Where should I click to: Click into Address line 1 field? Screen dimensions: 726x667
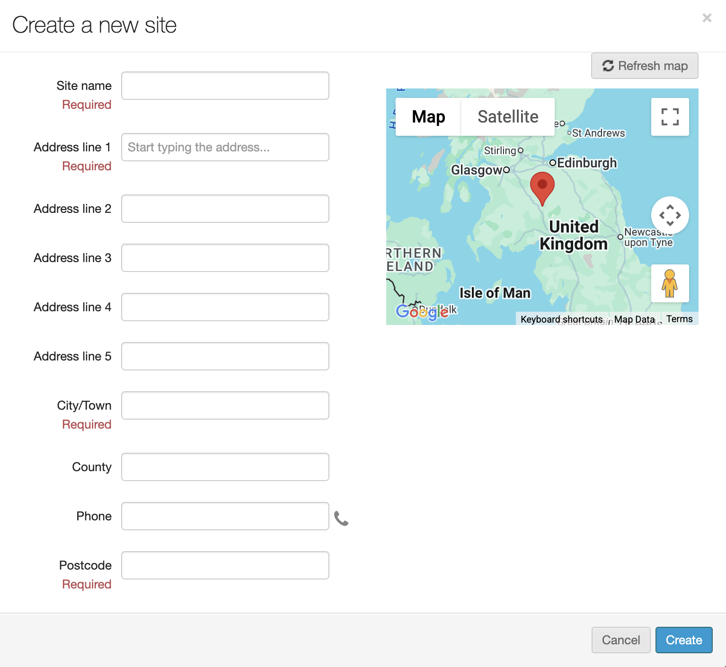click(225, 147)
